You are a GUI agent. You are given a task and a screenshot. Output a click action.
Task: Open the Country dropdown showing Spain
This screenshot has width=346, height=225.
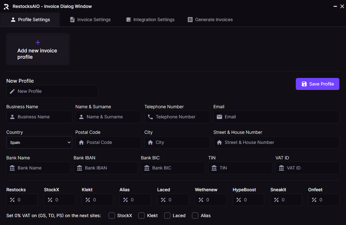(39, 143)
